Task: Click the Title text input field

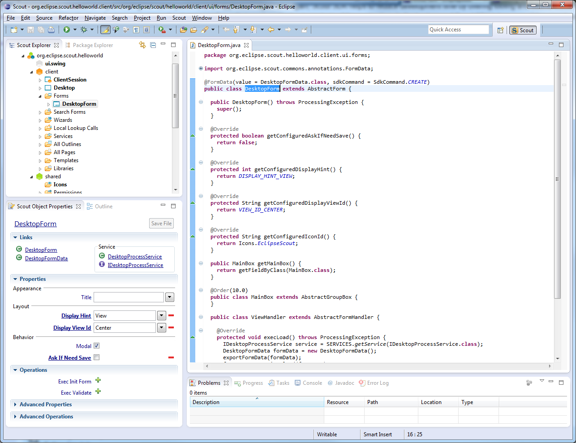Action: (129, 297)
